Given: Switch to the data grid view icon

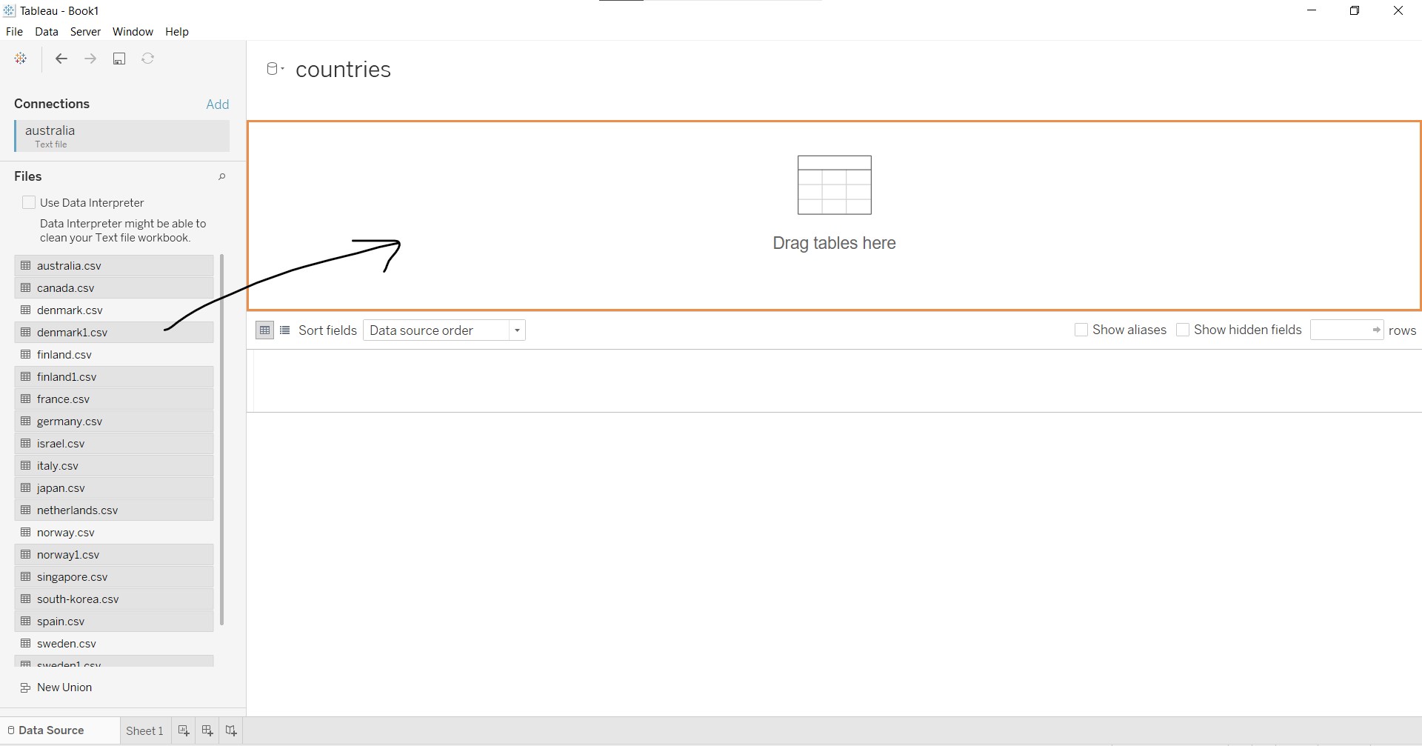Looking at the screenshot, I should (264, 330).
